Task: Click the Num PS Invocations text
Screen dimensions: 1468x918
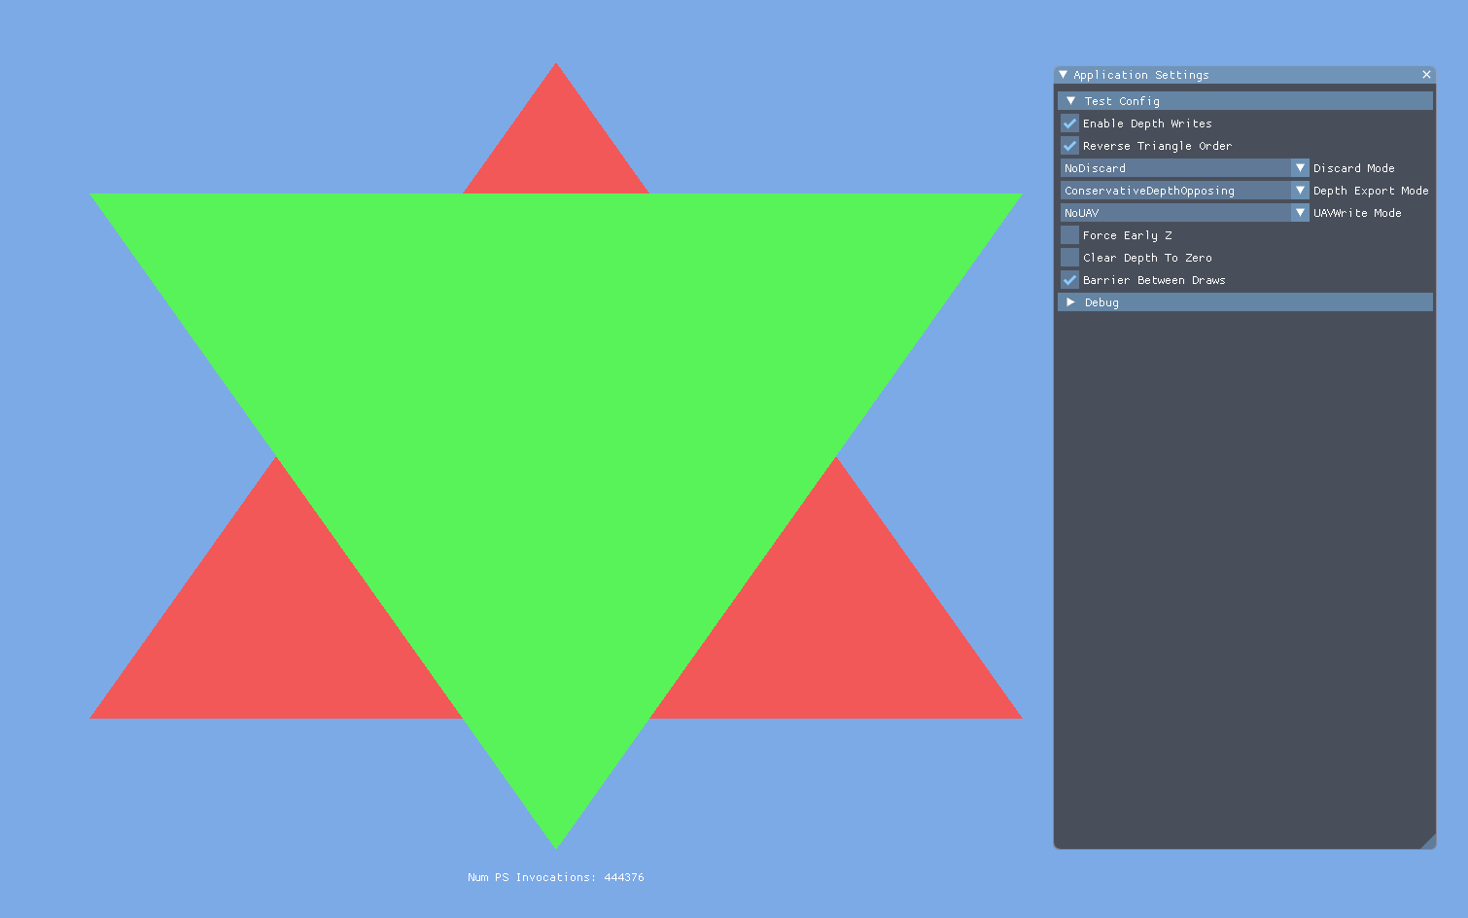Action: tap(555, 877)
